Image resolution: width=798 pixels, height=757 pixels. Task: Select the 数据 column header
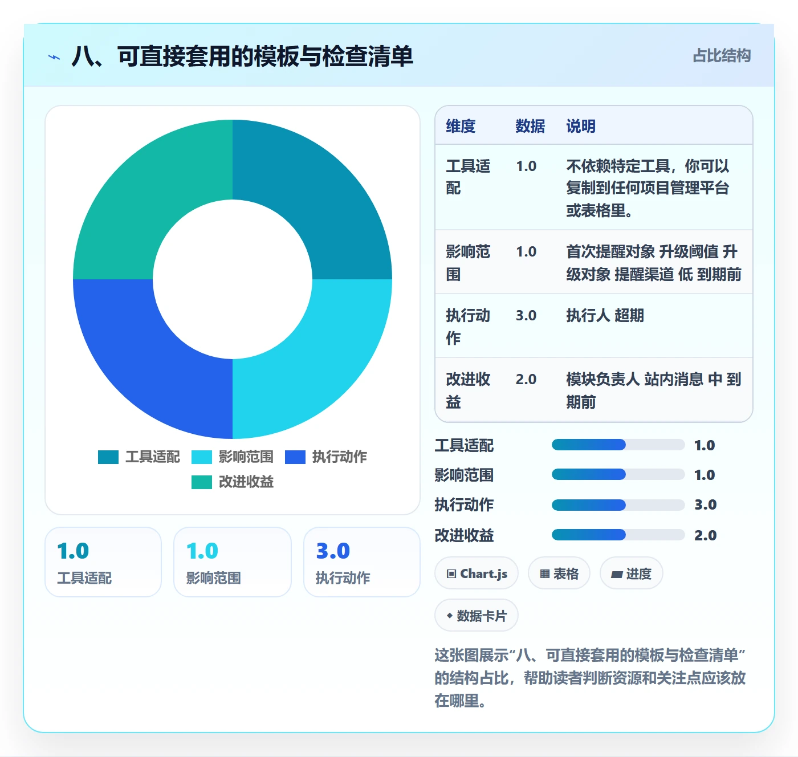click(530, 126)
